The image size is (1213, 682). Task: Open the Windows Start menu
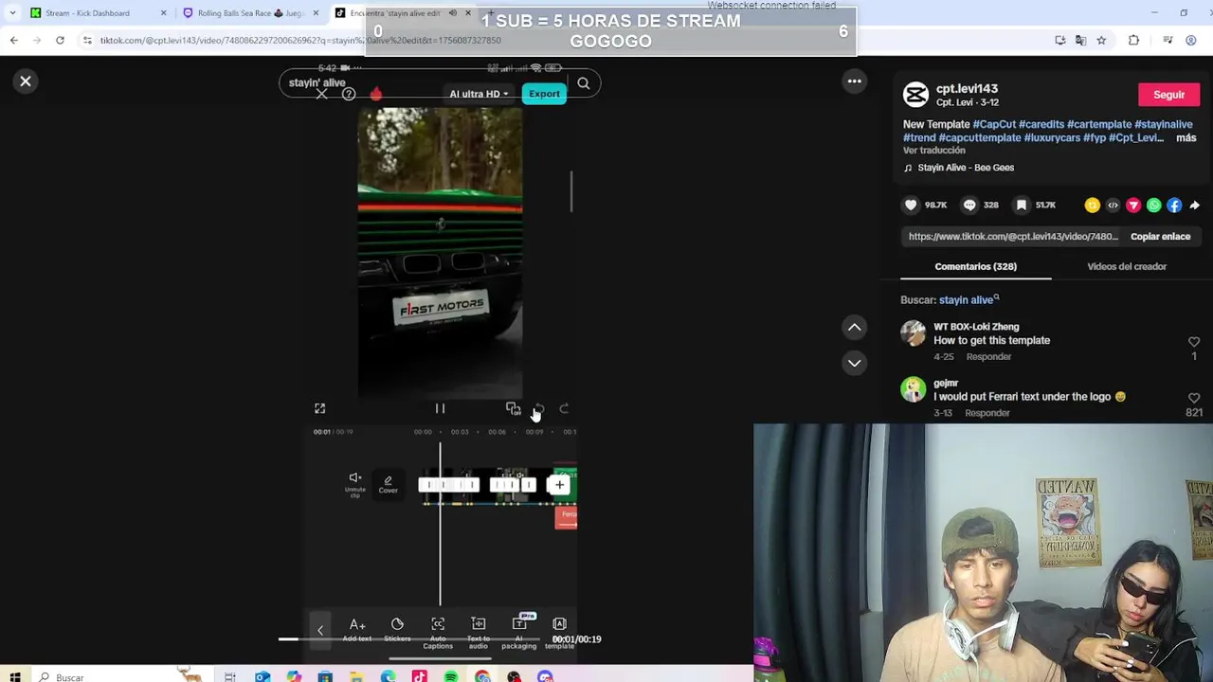tap(15, 676)
